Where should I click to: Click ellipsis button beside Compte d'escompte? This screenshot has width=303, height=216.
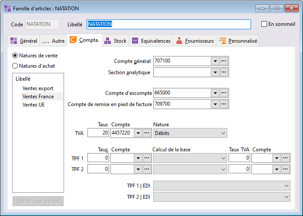(x=224, y=93)
